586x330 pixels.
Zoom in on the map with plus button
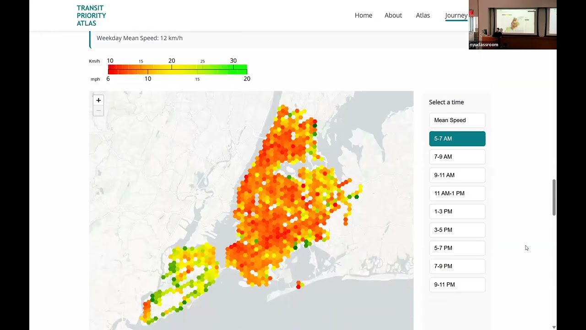(x=98, y=100)
